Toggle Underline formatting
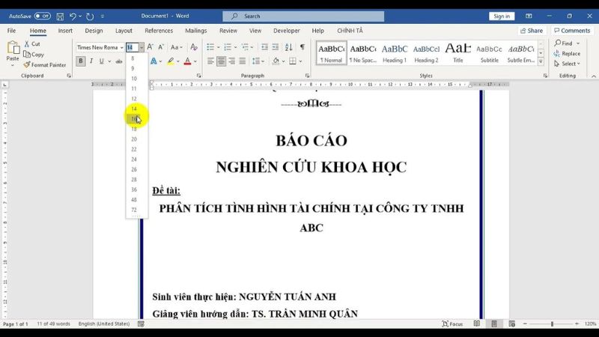Viewport: 599px width, 337px height. click(101, 61)
